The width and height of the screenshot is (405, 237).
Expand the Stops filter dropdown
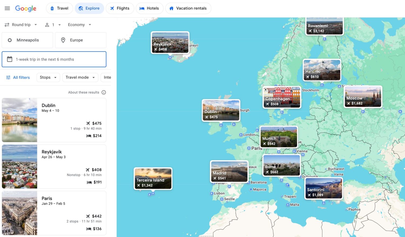48,77
